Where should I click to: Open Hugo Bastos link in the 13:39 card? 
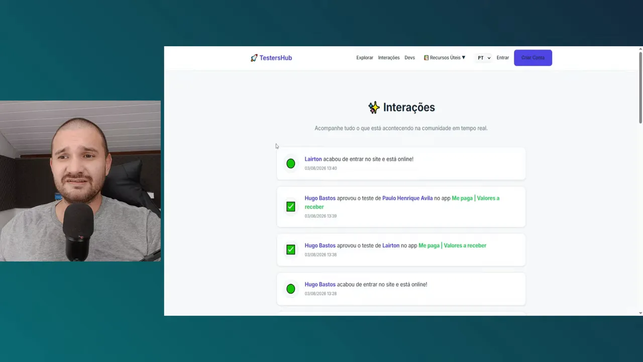tap(320, 198)
